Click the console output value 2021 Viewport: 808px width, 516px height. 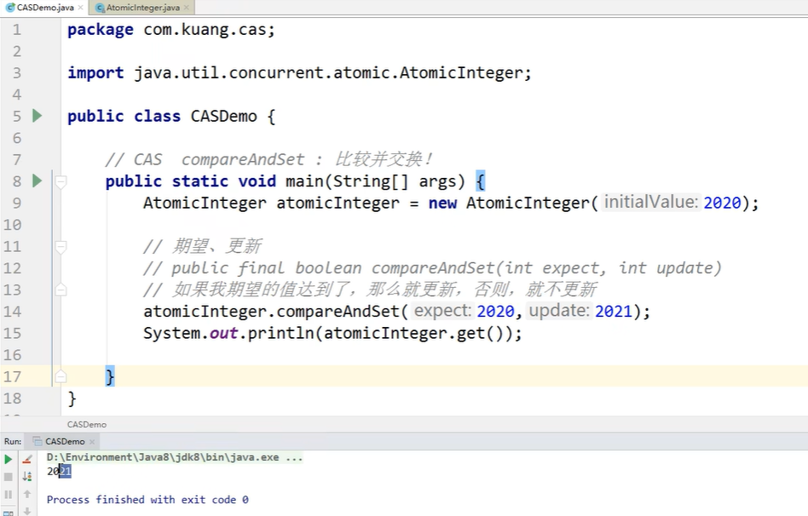tap(59, 471)
